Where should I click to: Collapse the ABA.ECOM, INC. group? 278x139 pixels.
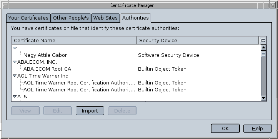click(15, 62)
